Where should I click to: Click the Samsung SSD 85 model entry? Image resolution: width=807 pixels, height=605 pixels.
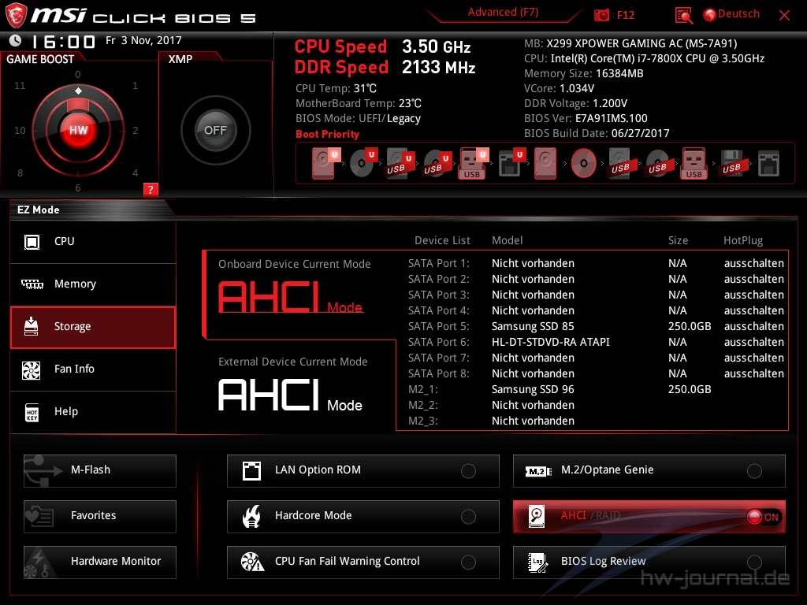[x=533, y=327]
